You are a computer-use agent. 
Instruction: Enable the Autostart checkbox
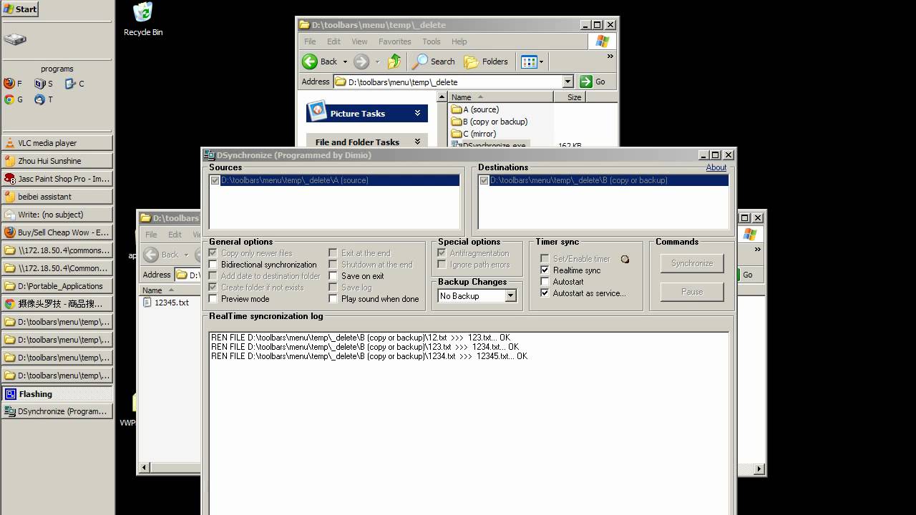[x=545, y=282]
